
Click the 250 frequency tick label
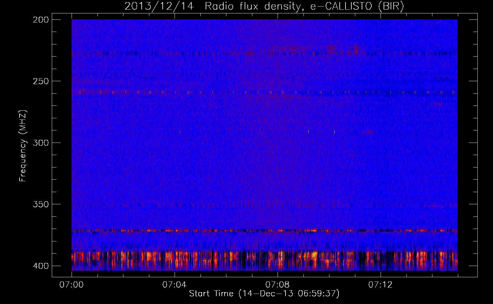(41, 81)
